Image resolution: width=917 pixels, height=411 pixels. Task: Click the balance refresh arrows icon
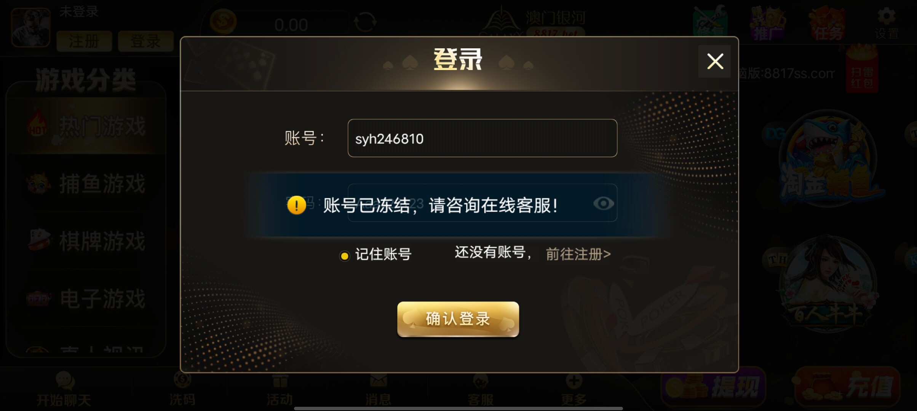tap(365, 22)
